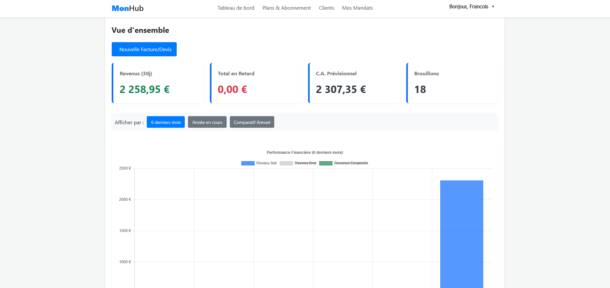This screenshot has height=288, width=610.
Task: Click the MonHub logo
Action: point(127,8)
